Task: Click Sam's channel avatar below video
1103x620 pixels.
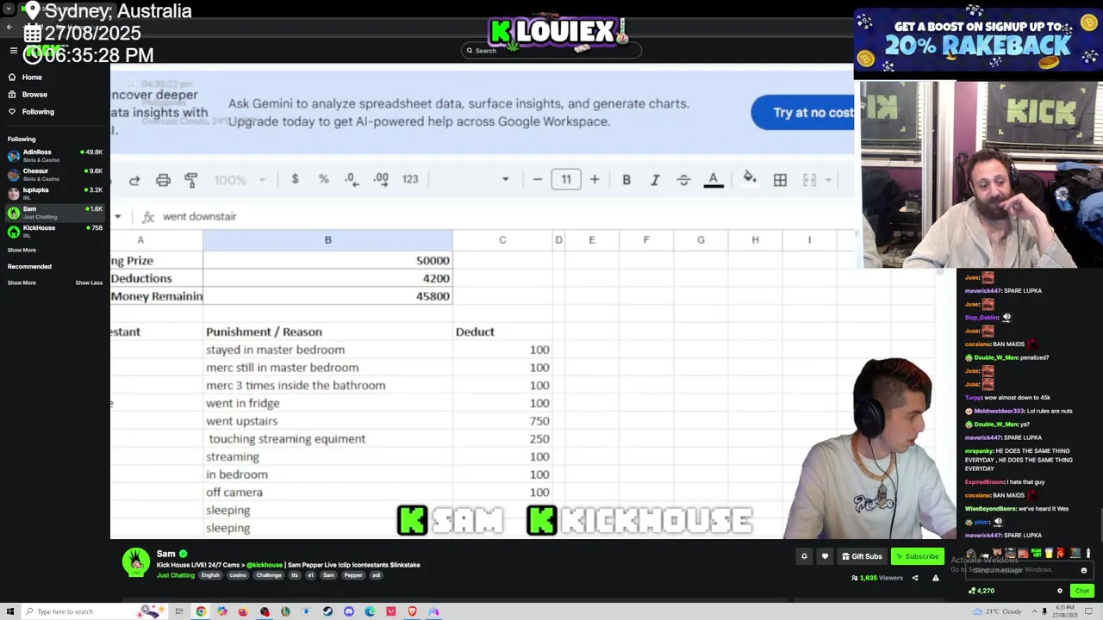Action: pos(135,562)
